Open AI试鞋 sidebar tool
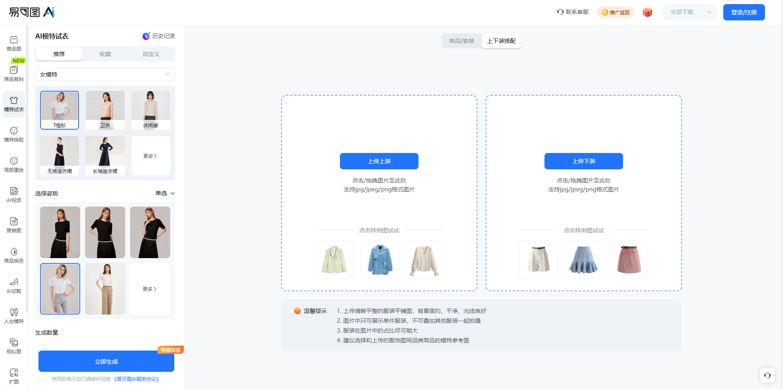Screen dimensions: 783x389 [x=13, y=286]
